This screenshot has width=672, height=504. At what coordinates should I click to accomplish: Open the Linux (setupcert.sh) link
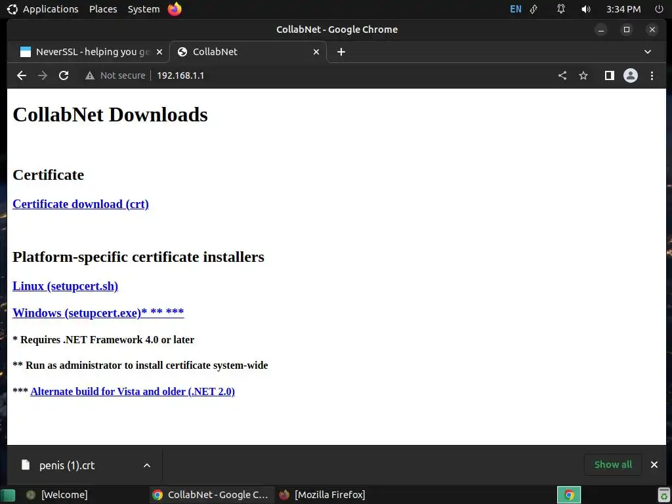[65, 286]
